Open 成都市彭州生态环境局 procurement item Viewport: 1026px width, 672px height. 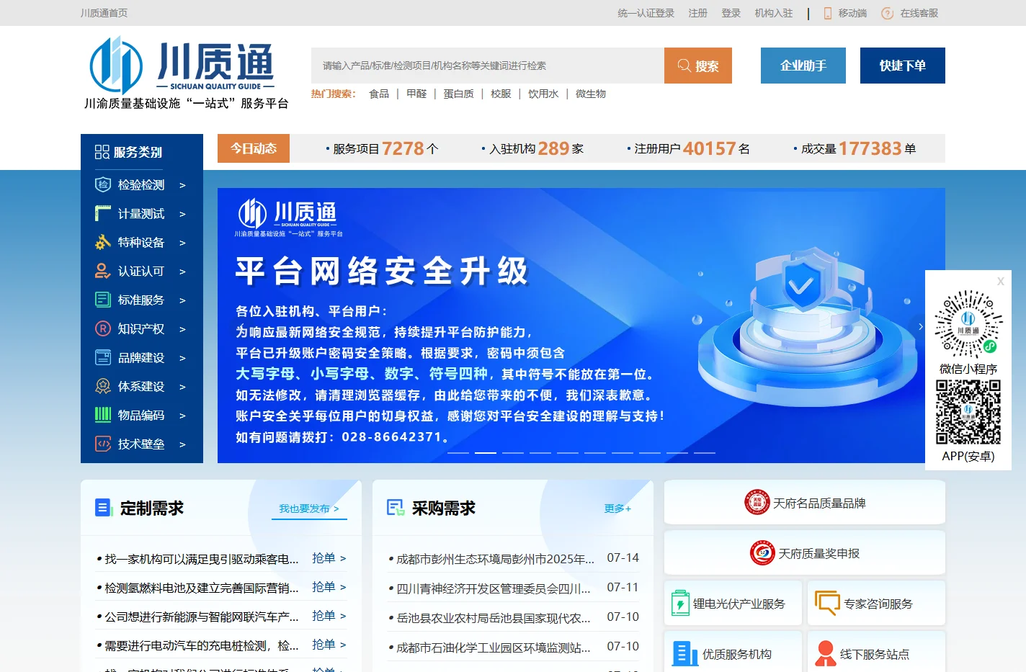pyautogui.click(x=496, y=559)
